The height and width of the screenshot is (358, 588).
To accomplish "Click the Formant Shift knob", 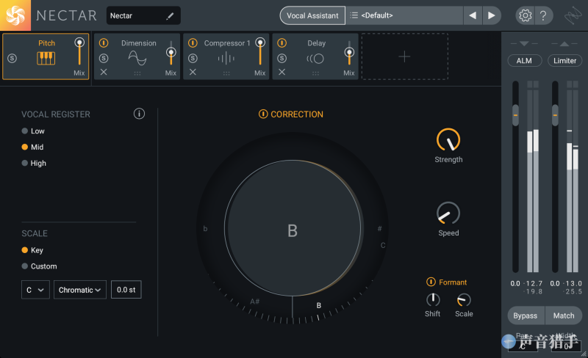I will point(433,300).
